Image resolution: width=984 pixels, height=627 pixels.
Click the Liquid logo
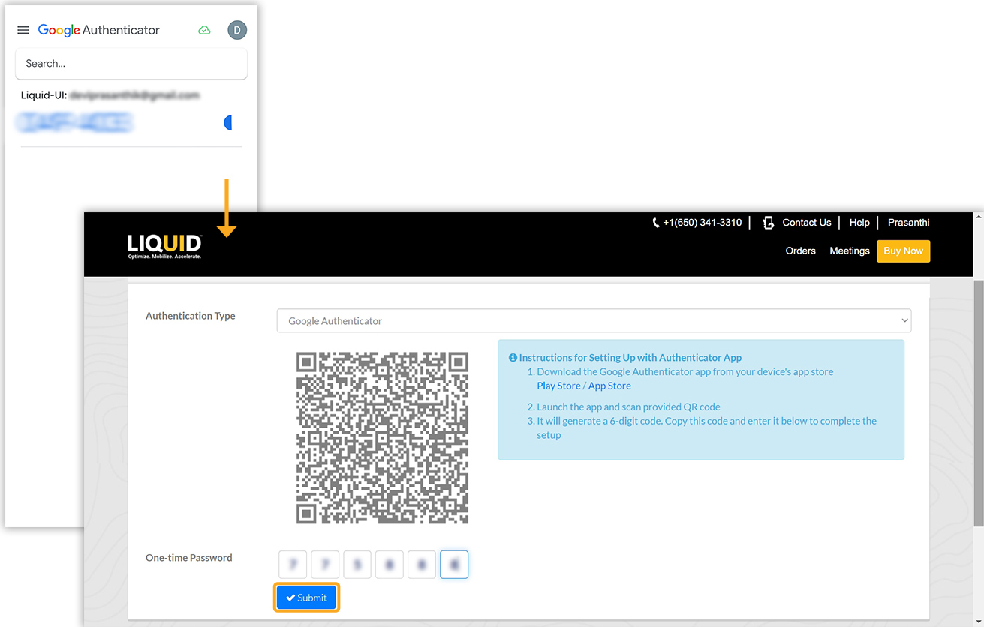(x=164, y=247)
